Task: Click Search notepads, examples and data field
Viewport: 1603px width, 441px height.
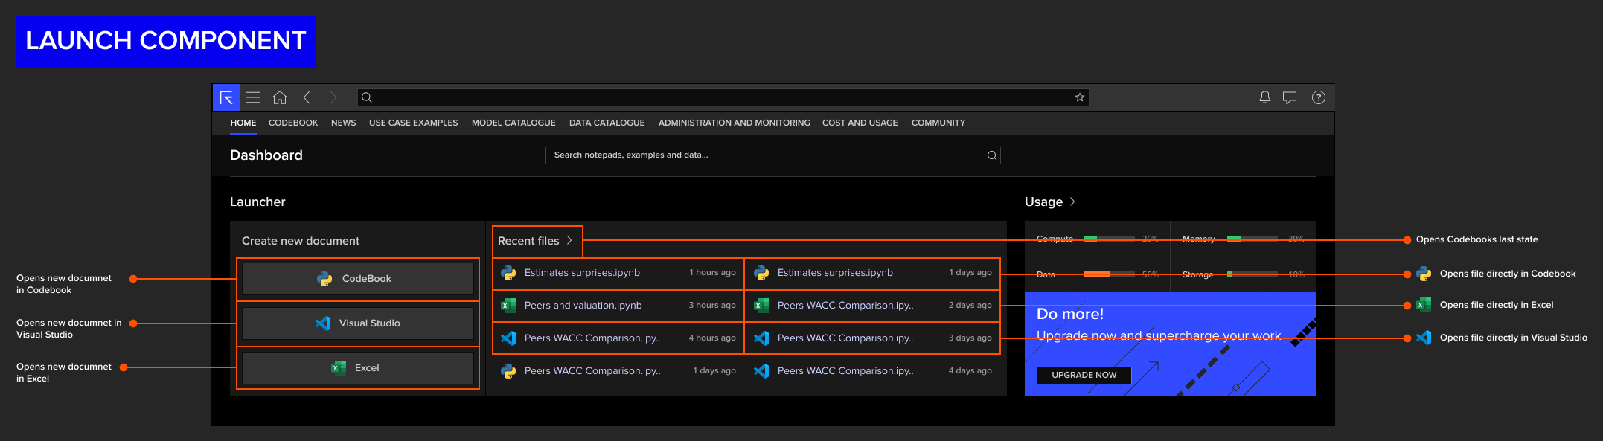Action: click(x=773, y=155)
